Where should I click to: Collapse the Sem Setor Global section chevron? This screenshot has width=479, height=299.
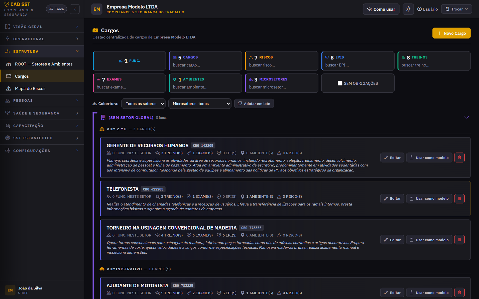pyautogui.click(x=466, y=117)
